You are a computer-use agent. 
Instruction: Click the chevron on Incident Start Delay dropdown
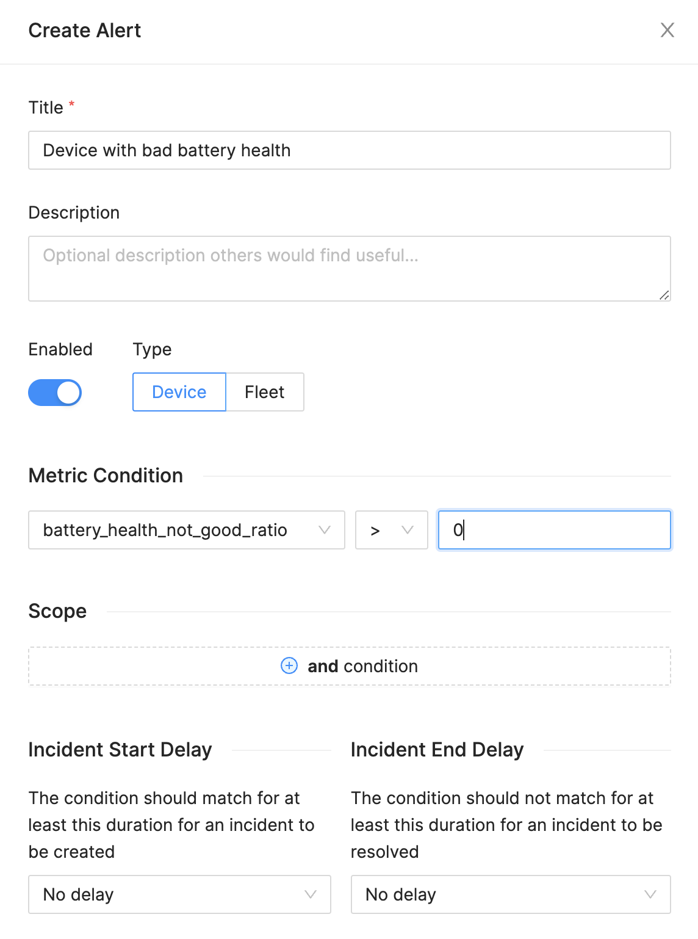pyautogui.click(x=311, y=894)
